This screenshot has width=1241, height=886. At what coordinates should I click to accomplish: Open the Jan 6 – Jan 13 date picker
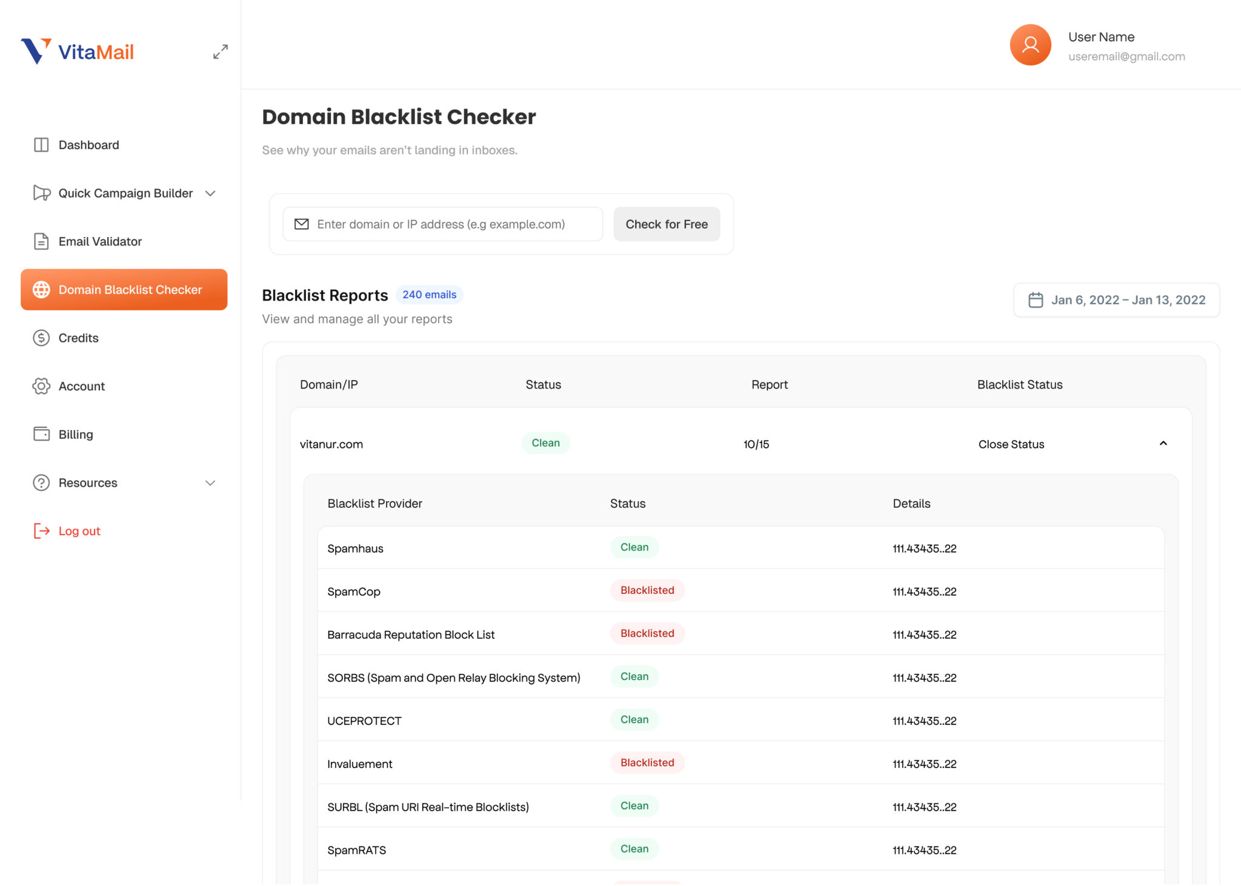(x=1116, y=300)
